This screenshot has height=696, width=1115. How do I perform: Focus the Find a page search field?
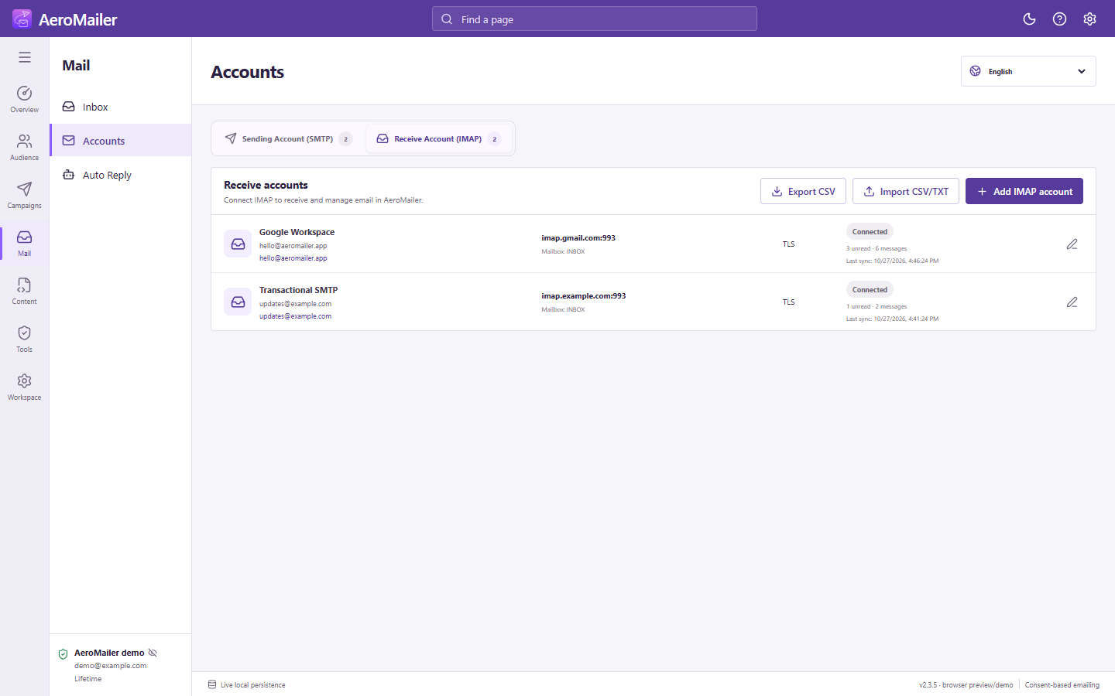595,19
